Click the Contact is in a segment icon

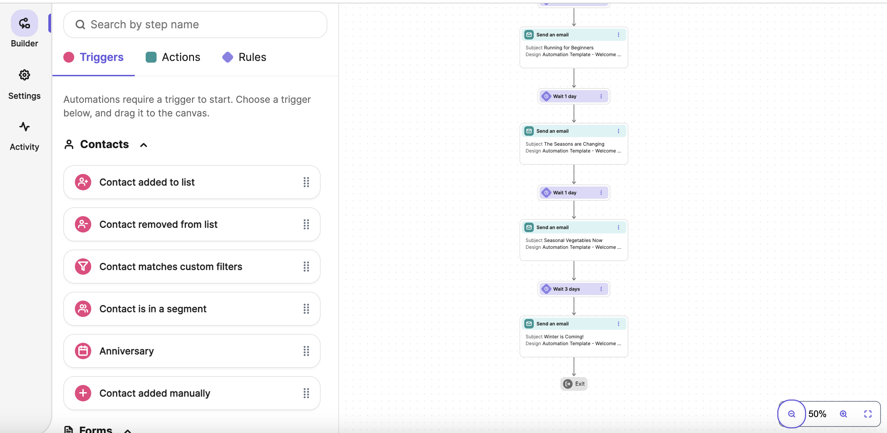click(83, 309)
